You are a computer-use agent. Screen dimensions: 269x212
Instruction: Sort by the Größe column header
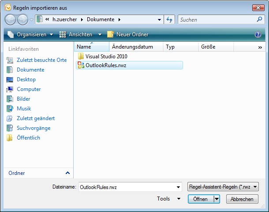pyautogui.click(x=216, y=47)
